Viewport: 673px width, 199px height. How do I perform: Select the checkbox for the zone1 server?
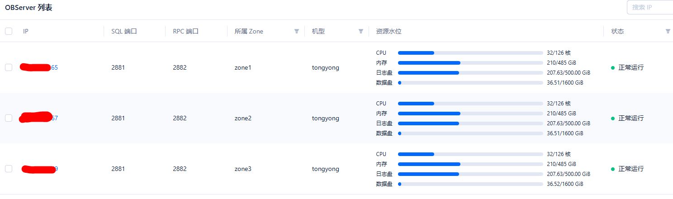pyautogui.click(x=9, y=67)
